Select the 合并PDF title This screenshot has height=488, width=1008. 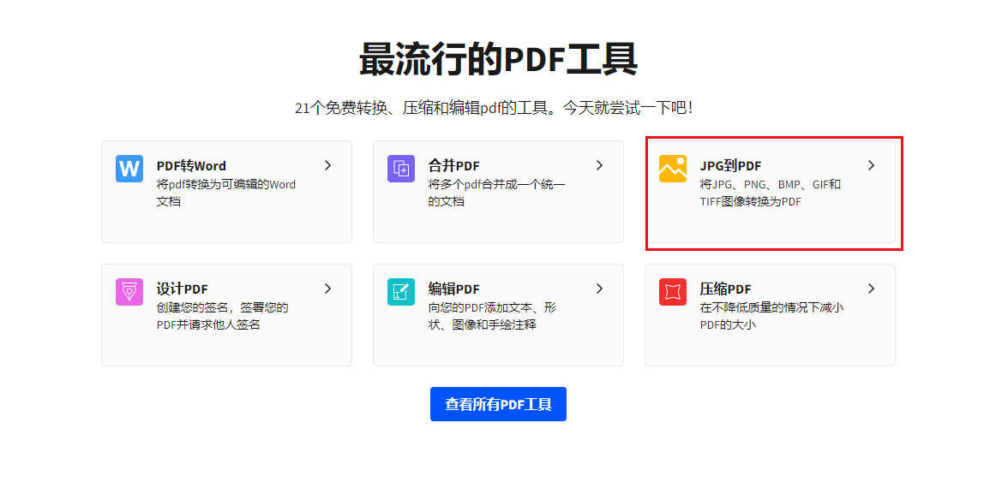[x=453, y=166]
